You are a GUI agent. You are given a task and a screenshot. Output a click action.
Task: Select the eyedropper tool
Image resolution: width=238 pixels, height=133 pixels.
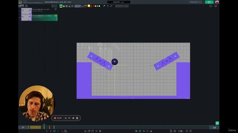point(104,6)
